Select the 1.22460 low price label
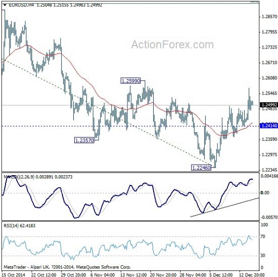Screen dimensions: 278x277 coord(201,168)
